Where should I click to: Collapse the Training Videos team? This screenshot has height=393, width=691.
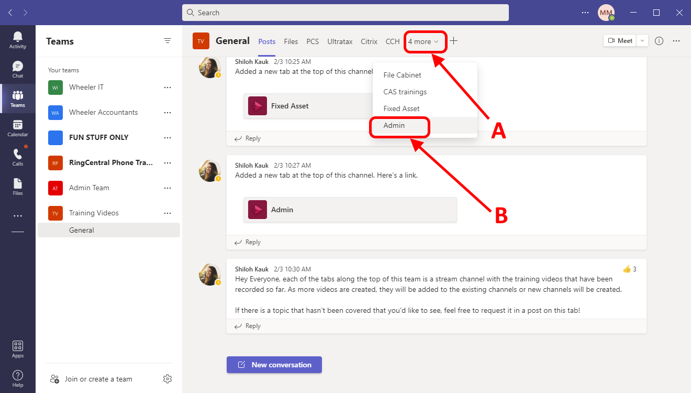(109, 213)
